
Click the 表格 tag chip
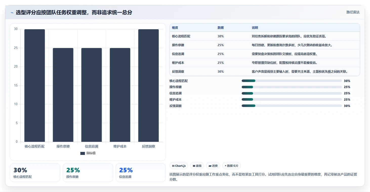(197, 166)
